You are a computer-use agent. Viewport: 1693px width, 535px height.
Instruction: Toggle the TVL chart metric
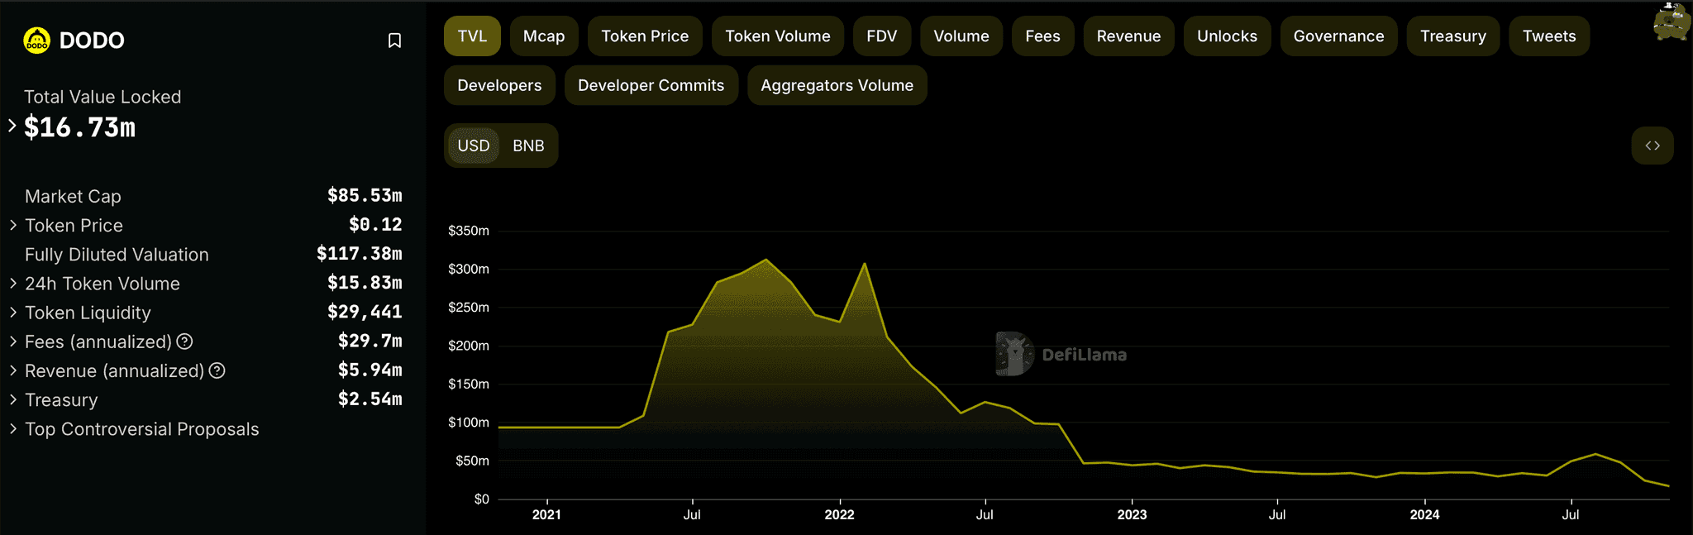point(472,36)
